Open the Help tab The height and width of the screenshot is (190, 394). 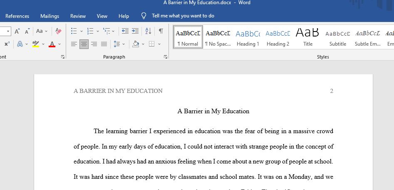(x=124, y=16)
